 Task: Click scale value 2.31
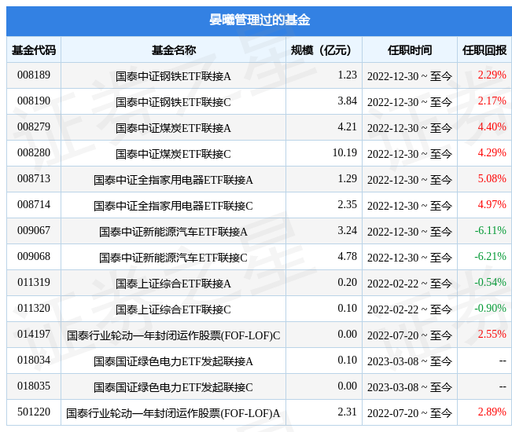tap(347, 412)
